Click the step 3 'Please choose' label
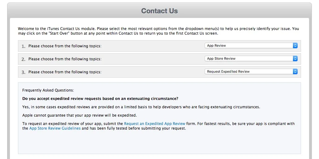 tap(65, 72)
